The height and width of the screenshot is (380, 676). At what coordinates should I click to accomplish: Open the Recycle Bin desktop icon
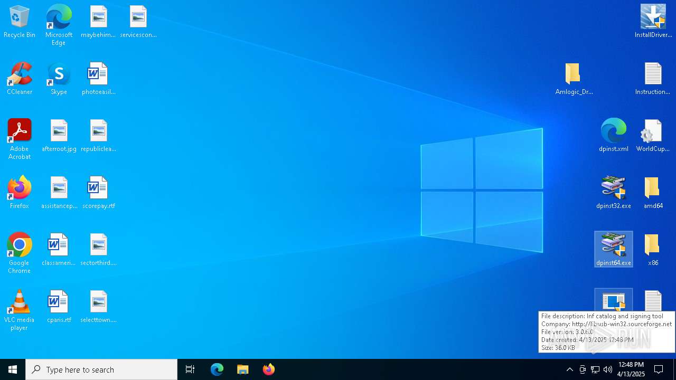coord(20,22)
